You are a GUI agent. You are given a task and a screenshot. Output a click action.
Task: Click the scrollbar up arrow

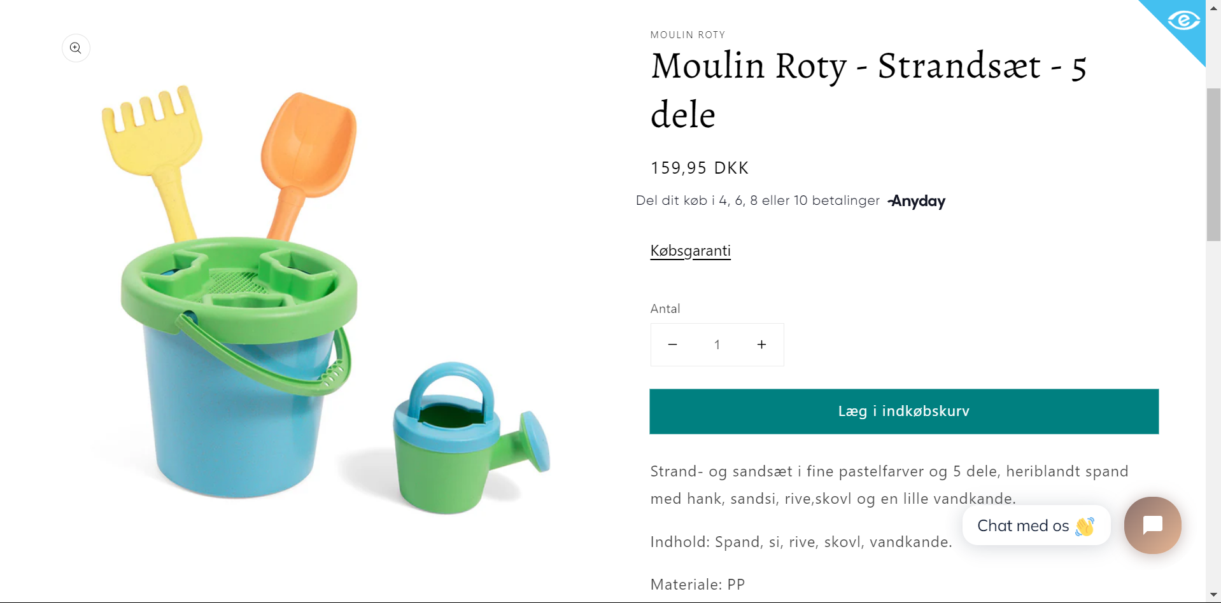point(1213,8)
